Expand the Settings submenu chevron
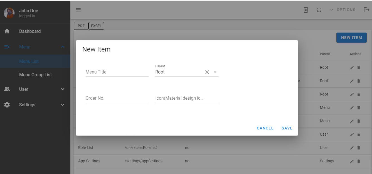The height and width of the screenshot is (174, 372). coord(63,105)
